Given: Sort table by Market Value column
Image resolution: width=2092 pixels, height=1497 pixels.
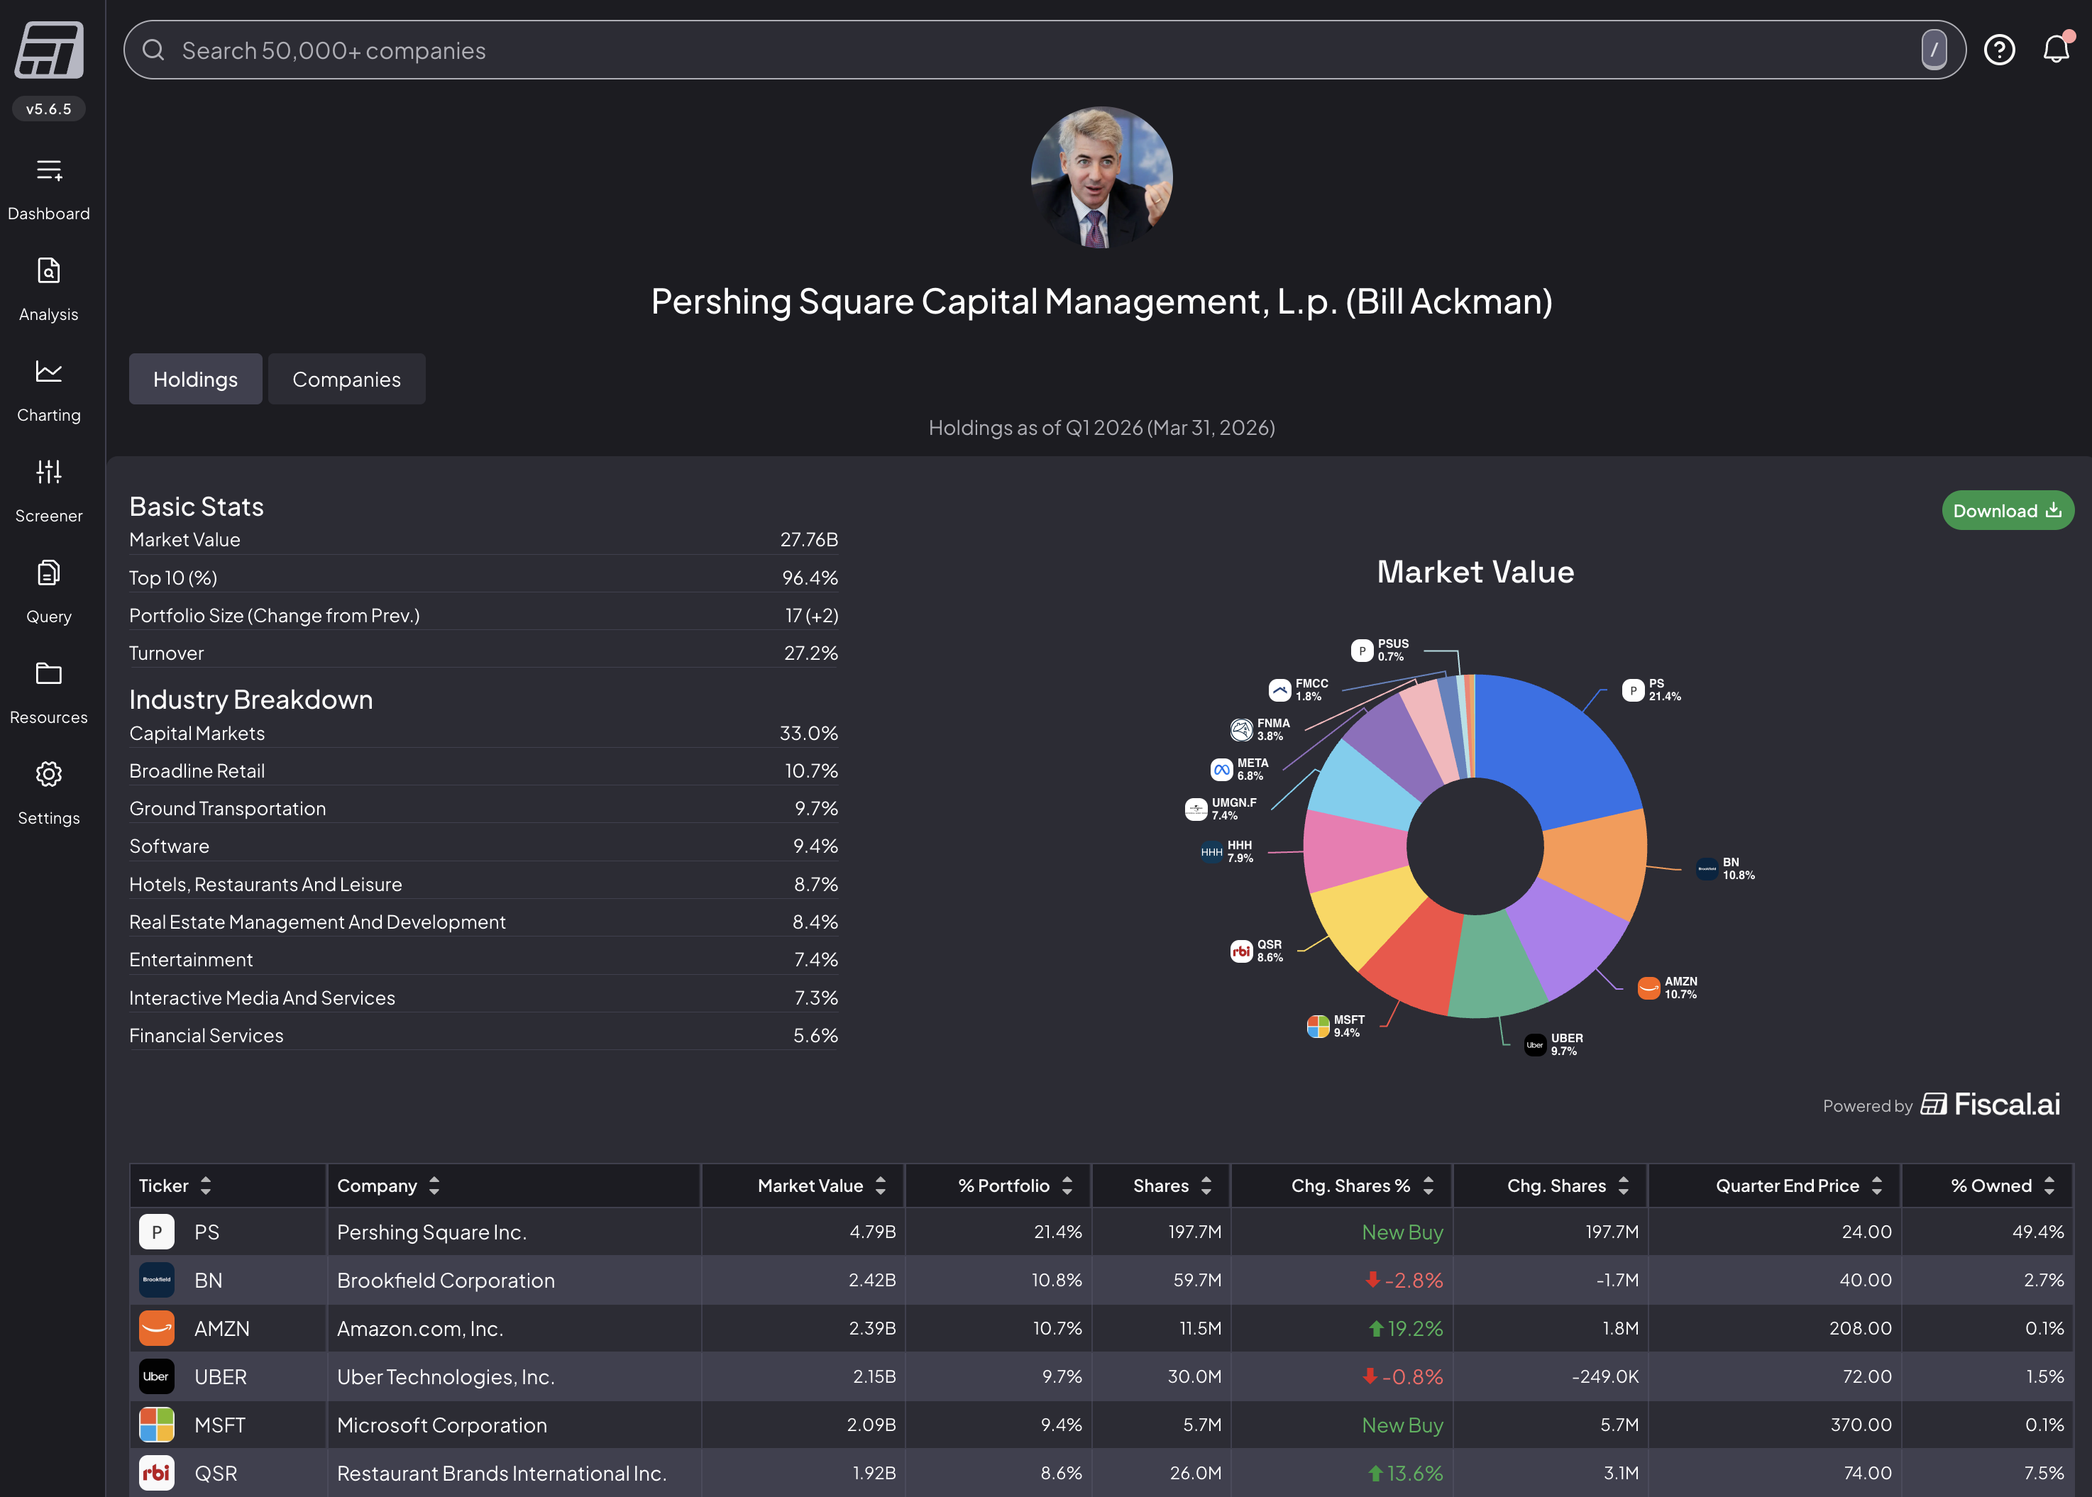Looking at the screenshot, I should pos(881,1186).
